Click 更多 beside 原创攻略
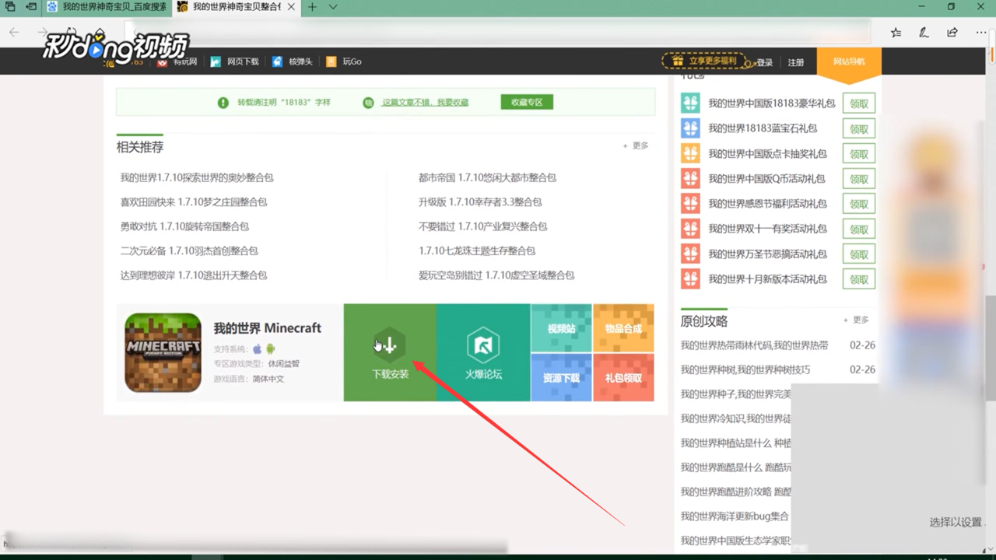The width and height of the screenshot is (996, 560). 856,320
